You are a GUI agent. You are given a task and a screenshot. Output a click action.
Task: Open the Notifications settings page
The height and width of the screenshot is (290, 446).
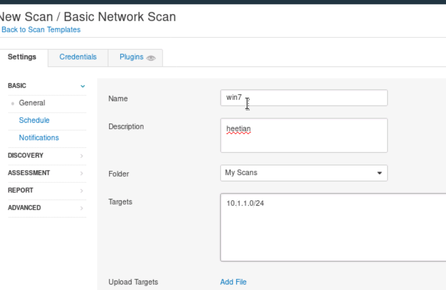39,138
